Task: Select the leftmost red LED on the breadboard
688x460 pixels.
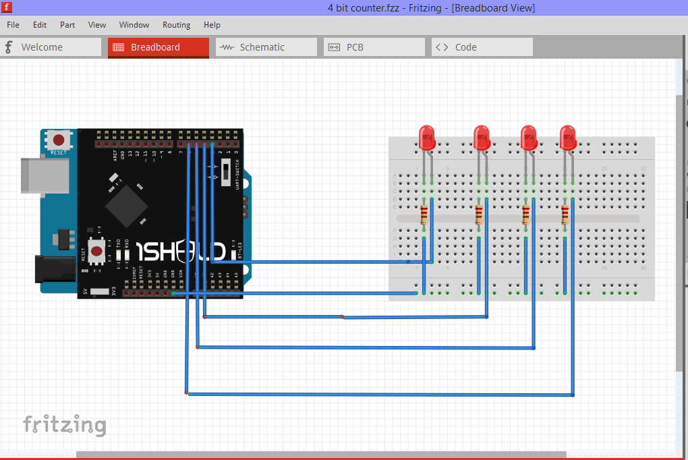Action: [426, 137]
